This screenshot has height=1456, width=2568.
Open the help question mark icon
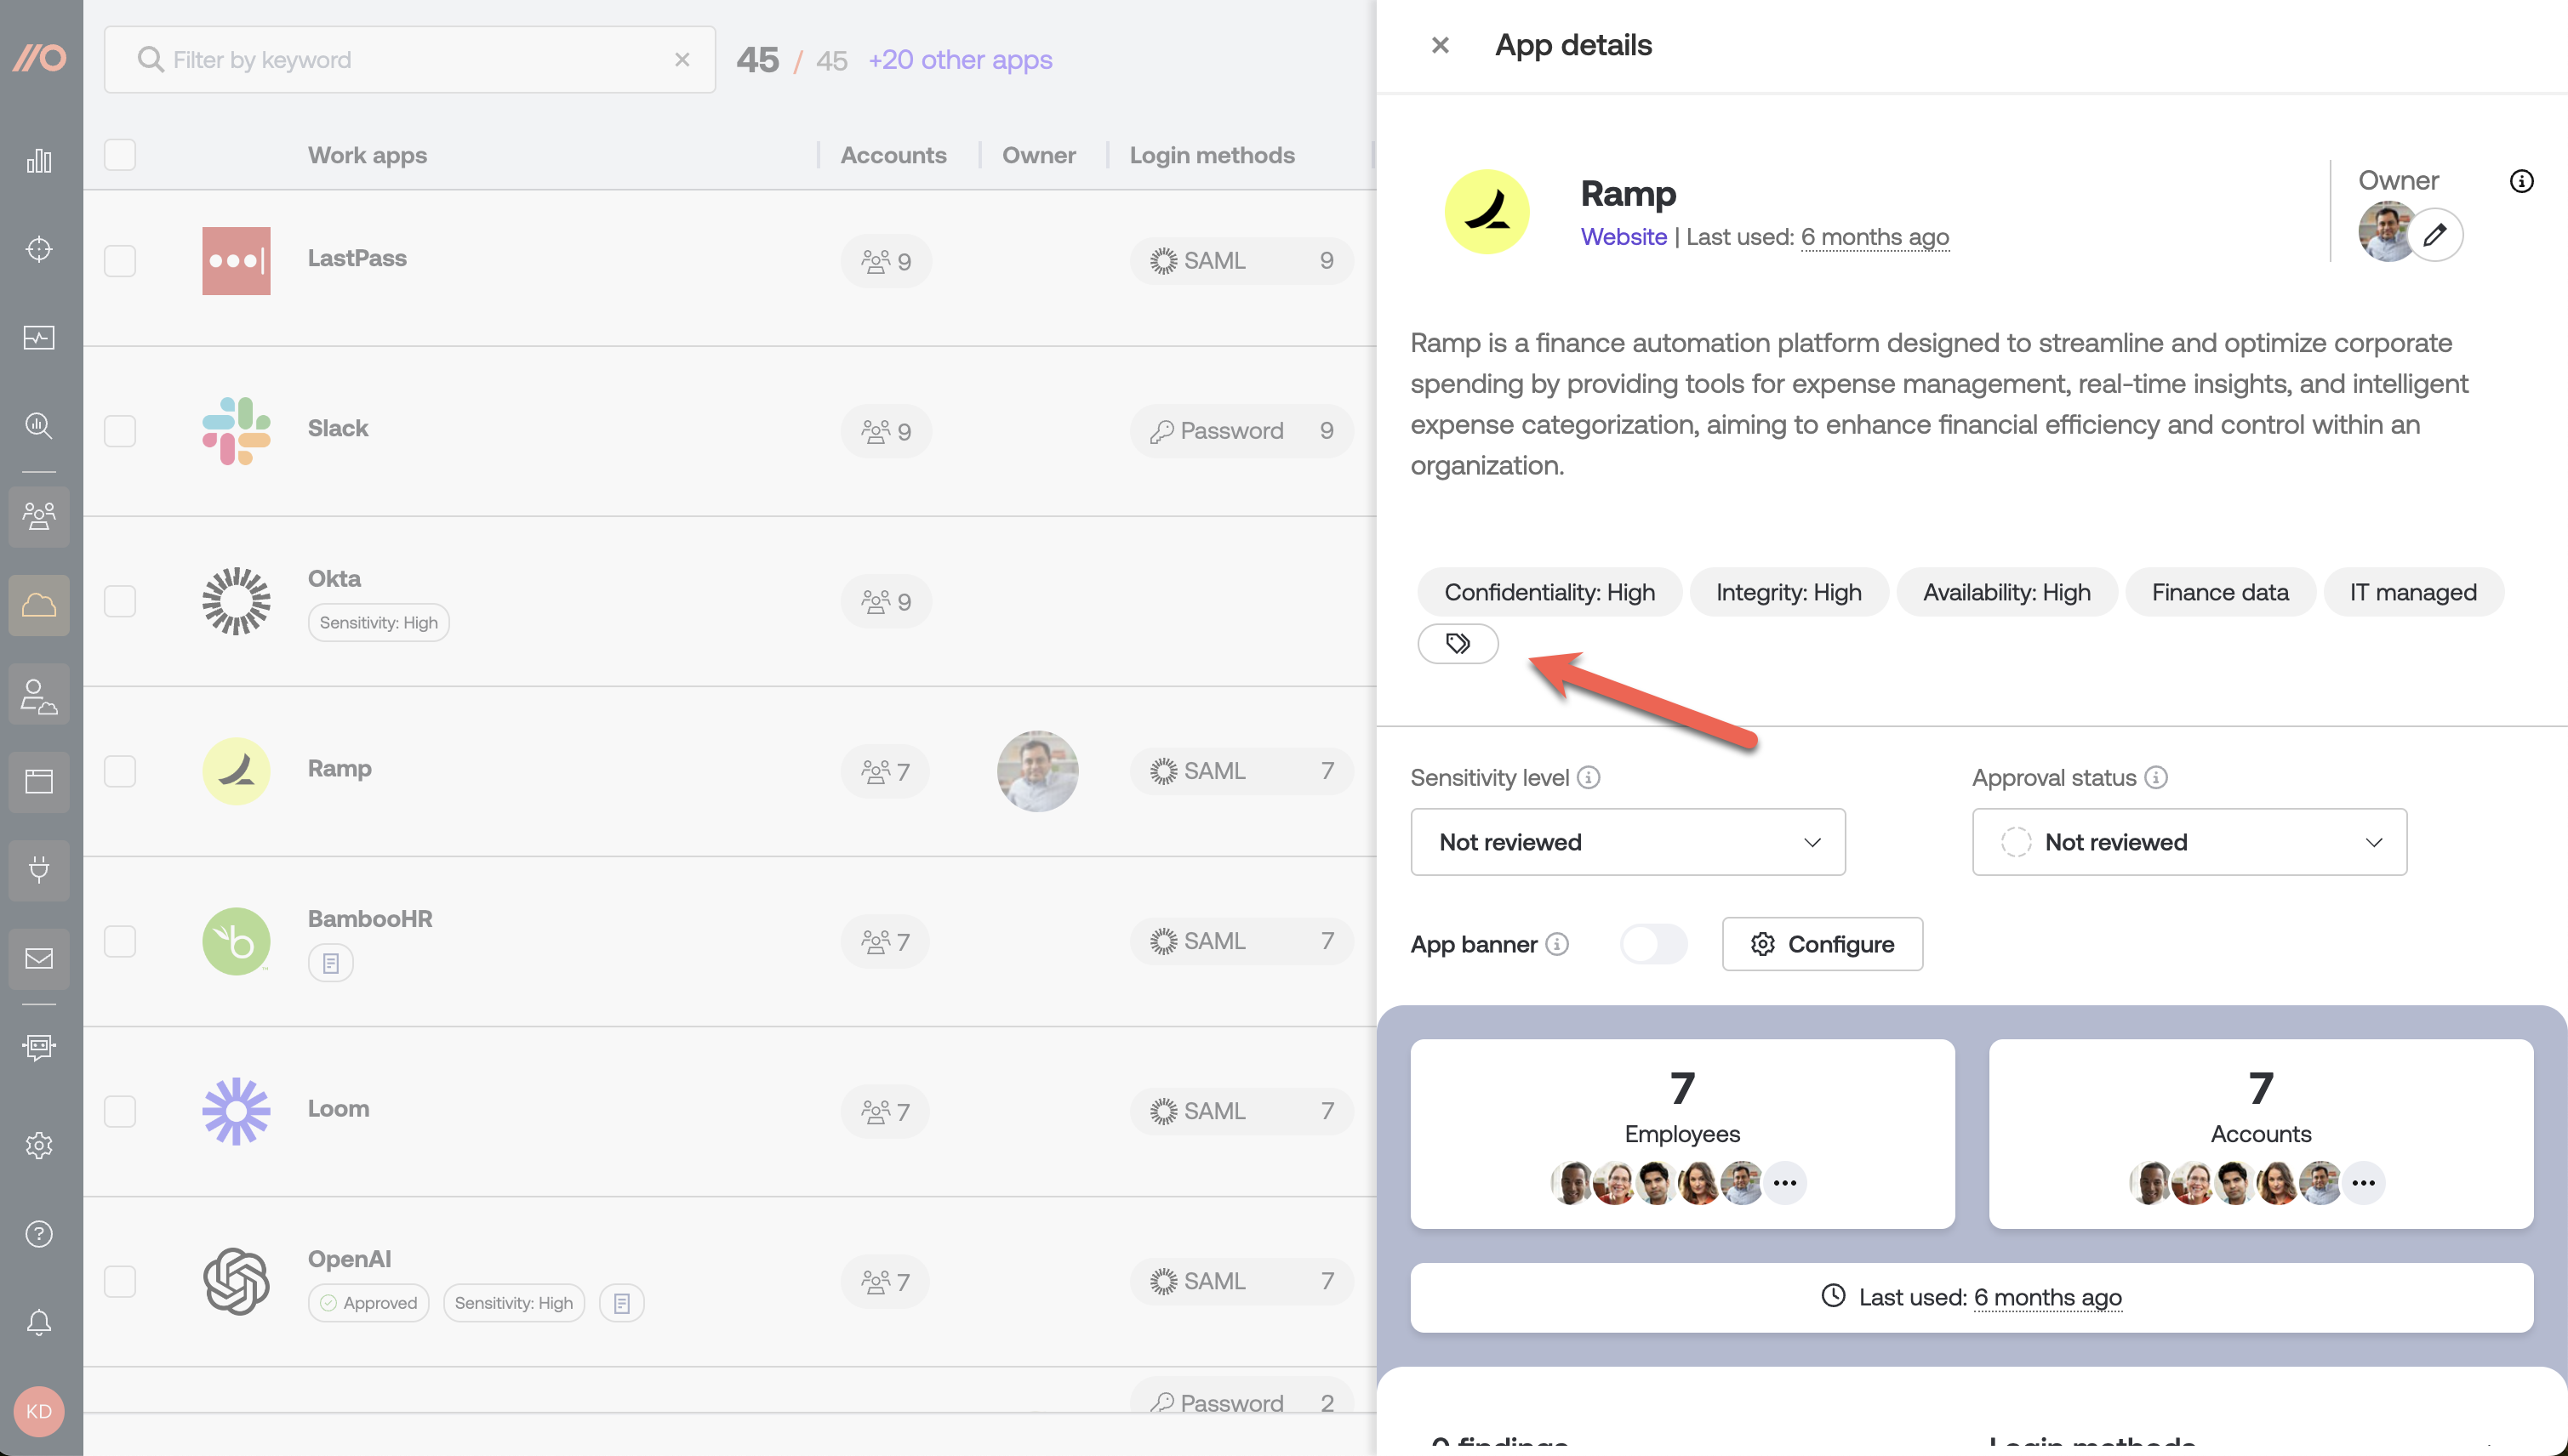[x=39, y=1234]
